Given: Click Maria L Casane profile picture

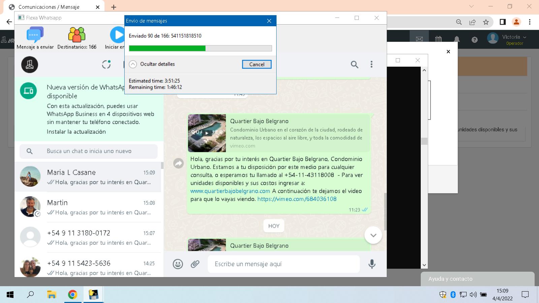Looking at the screenshot, I should point(30,176).
